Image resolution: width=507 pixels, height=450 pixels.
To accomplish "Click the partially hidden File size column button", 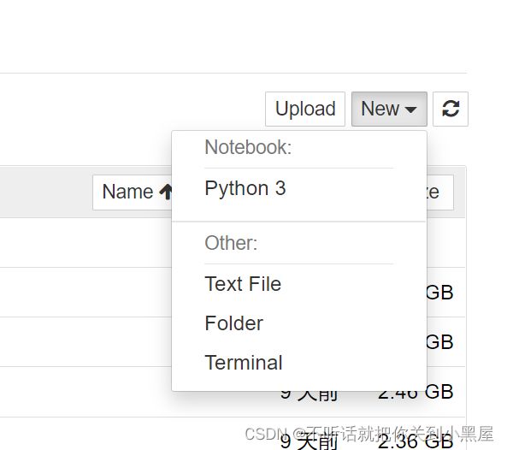I will point(440,192).
